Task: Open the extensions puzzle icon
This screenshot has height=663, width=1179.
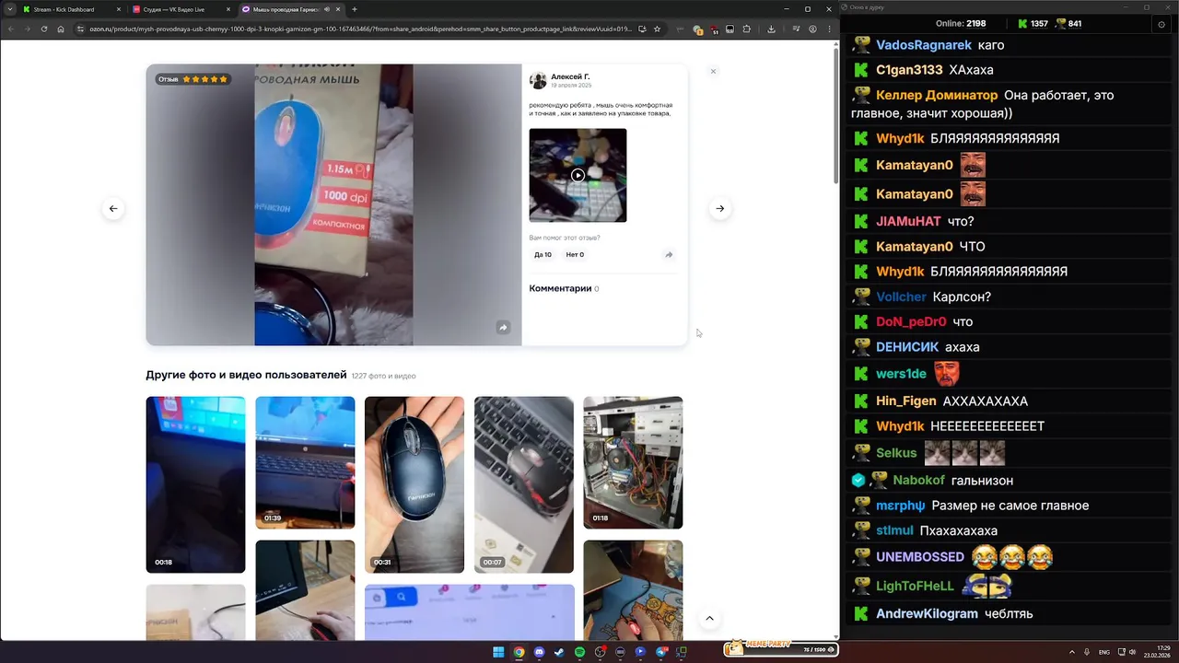Action: coord(746,29)
